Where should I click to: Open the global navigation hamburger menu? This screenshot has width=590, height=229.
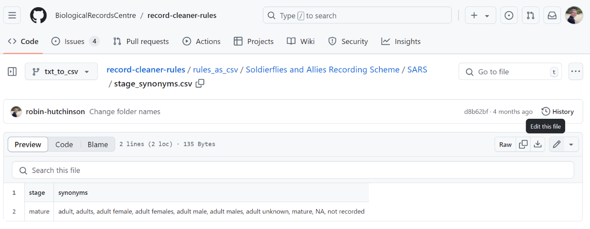(12, 15)
